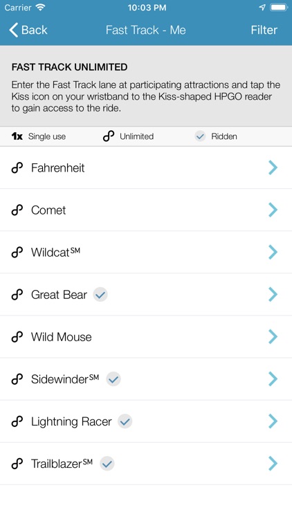This screenshot has width=292, height=519.
Task: Tap the Fast Track Unlimited description banner
Action: (x=146, y=86)
